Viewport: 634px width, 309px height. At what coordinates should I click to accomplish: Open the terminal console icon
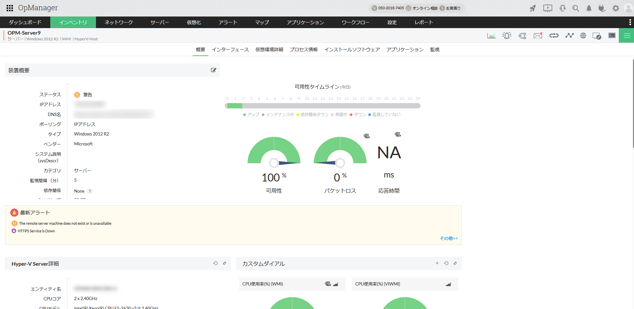tap(612, 36)
